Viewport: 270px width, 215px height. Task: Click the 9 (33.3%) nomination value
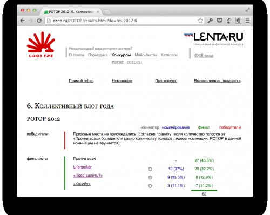(x=176, y=177)
